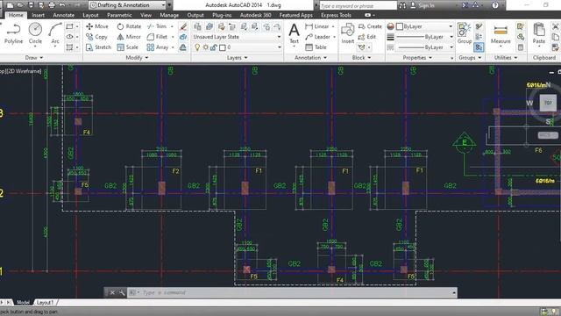Click the Insert block tool

tap(347, 33)
